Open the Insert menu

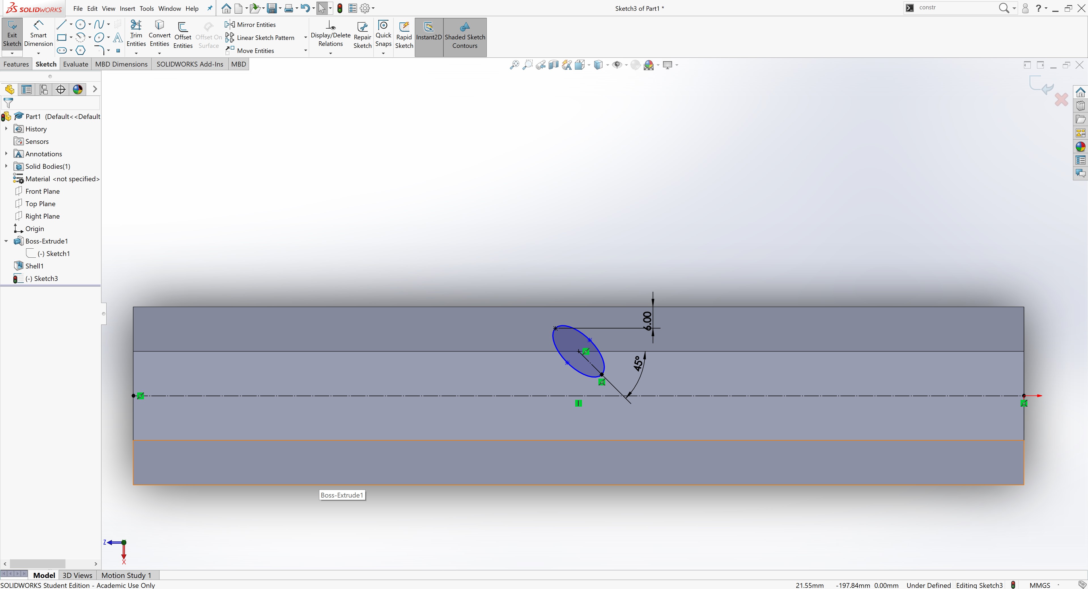[x=127, y=8]
